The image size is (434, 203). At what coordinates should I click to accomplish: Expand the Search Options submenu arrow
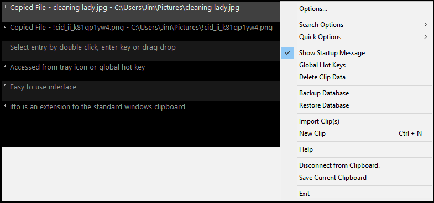click(425, 25)
